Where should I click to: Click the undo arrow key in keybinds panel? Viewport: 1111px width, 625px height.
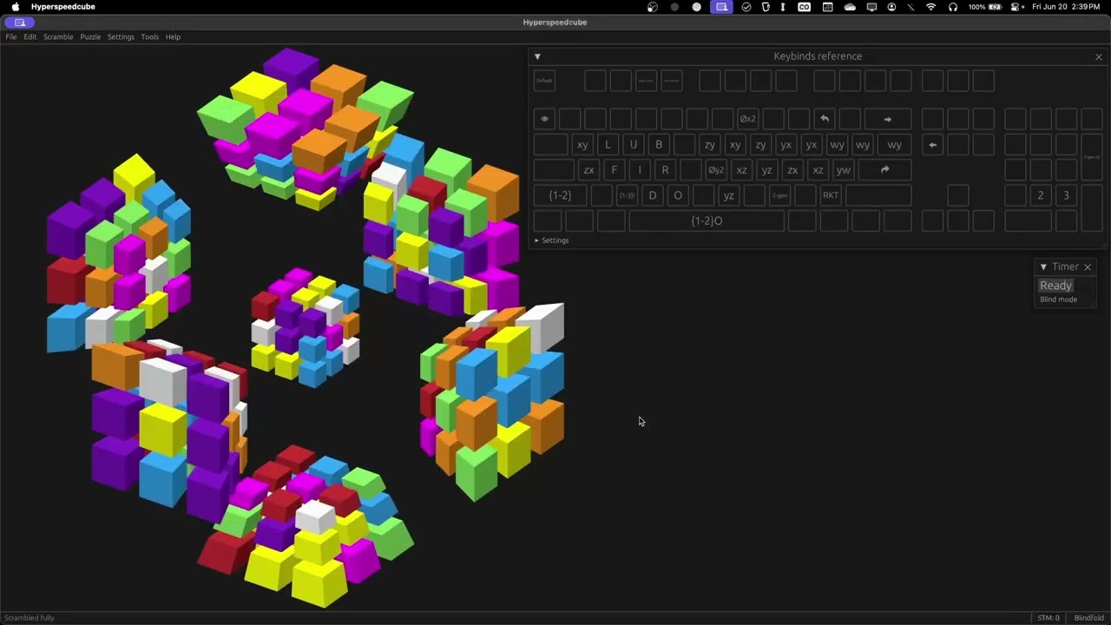click(x=825, y=119)
